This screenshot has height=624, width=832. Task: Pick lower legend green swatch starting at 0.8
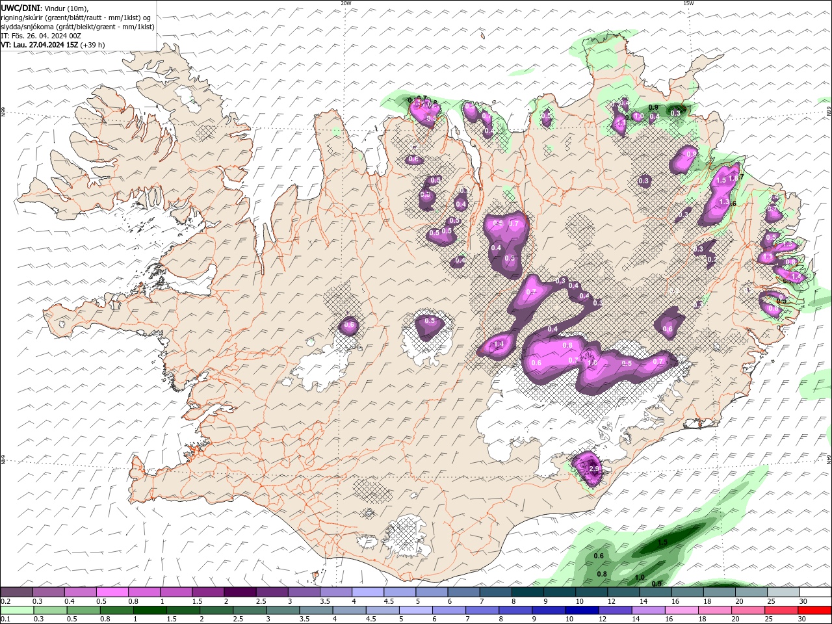116,610
